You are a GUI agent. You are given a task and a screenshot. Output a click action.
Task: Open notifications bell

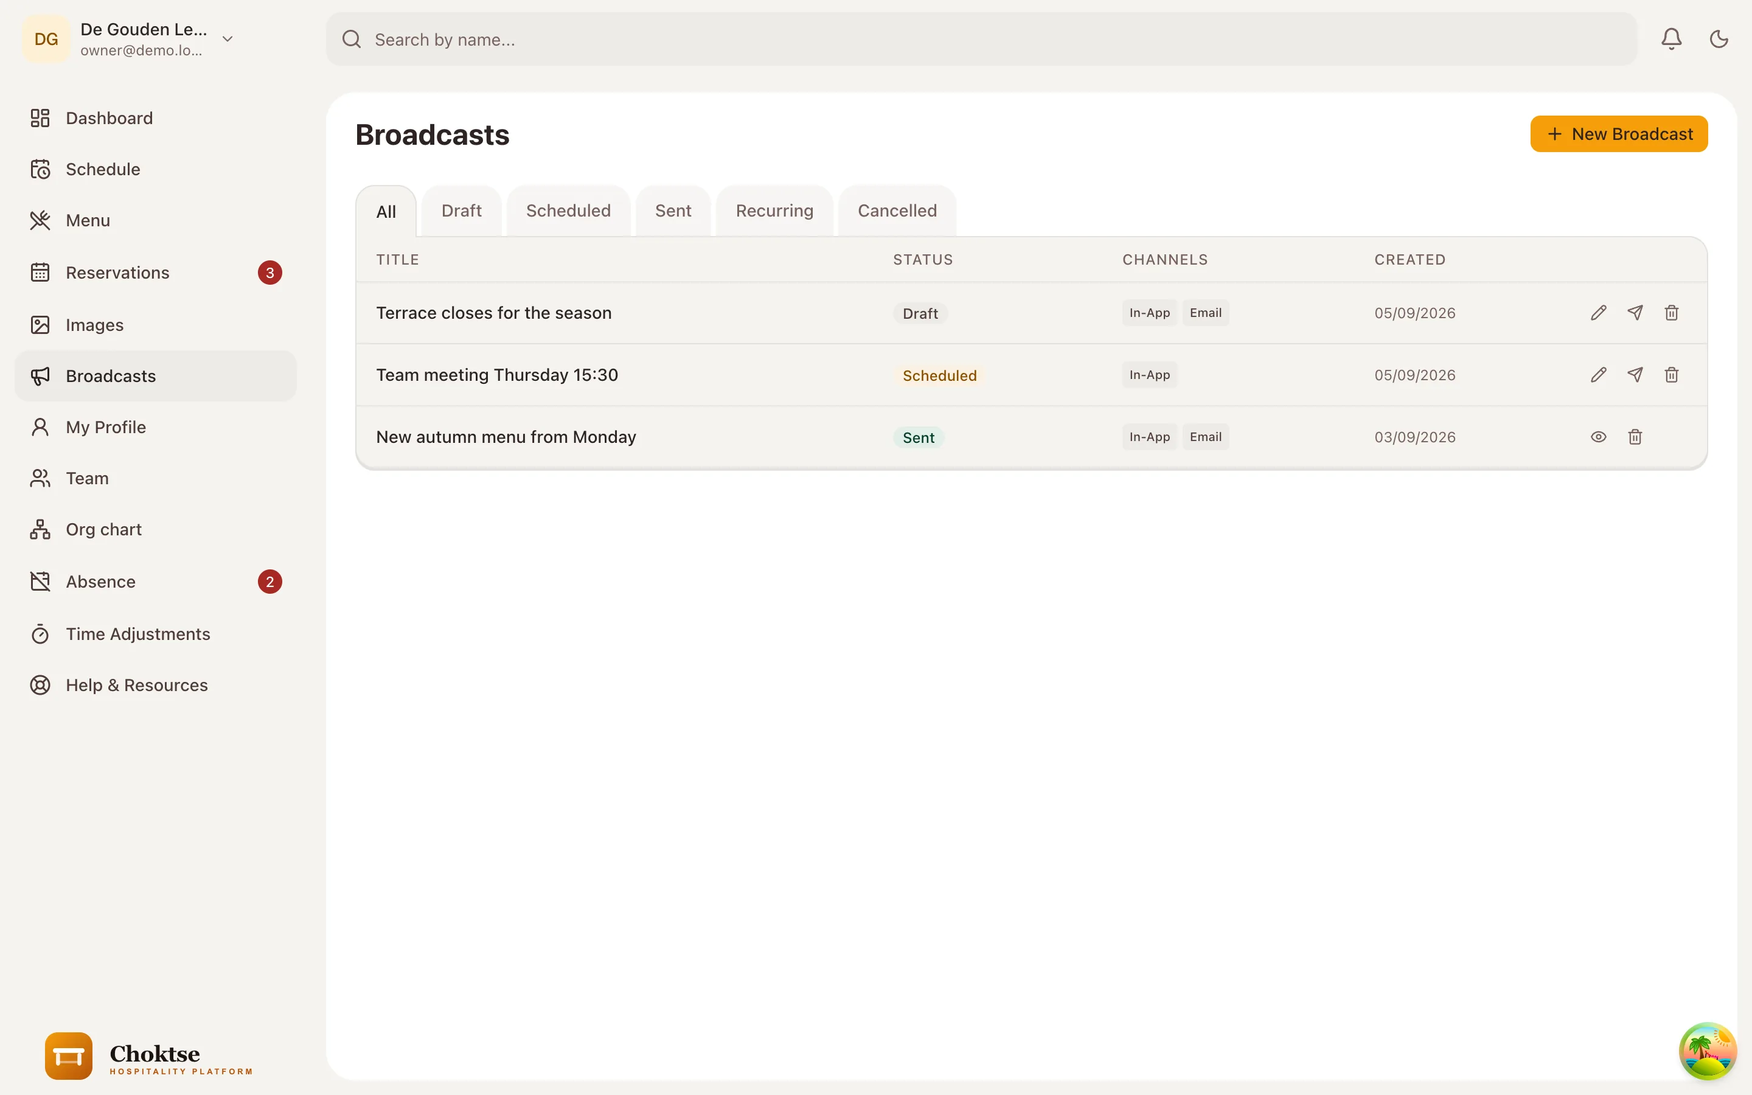tap(1671, 39)
